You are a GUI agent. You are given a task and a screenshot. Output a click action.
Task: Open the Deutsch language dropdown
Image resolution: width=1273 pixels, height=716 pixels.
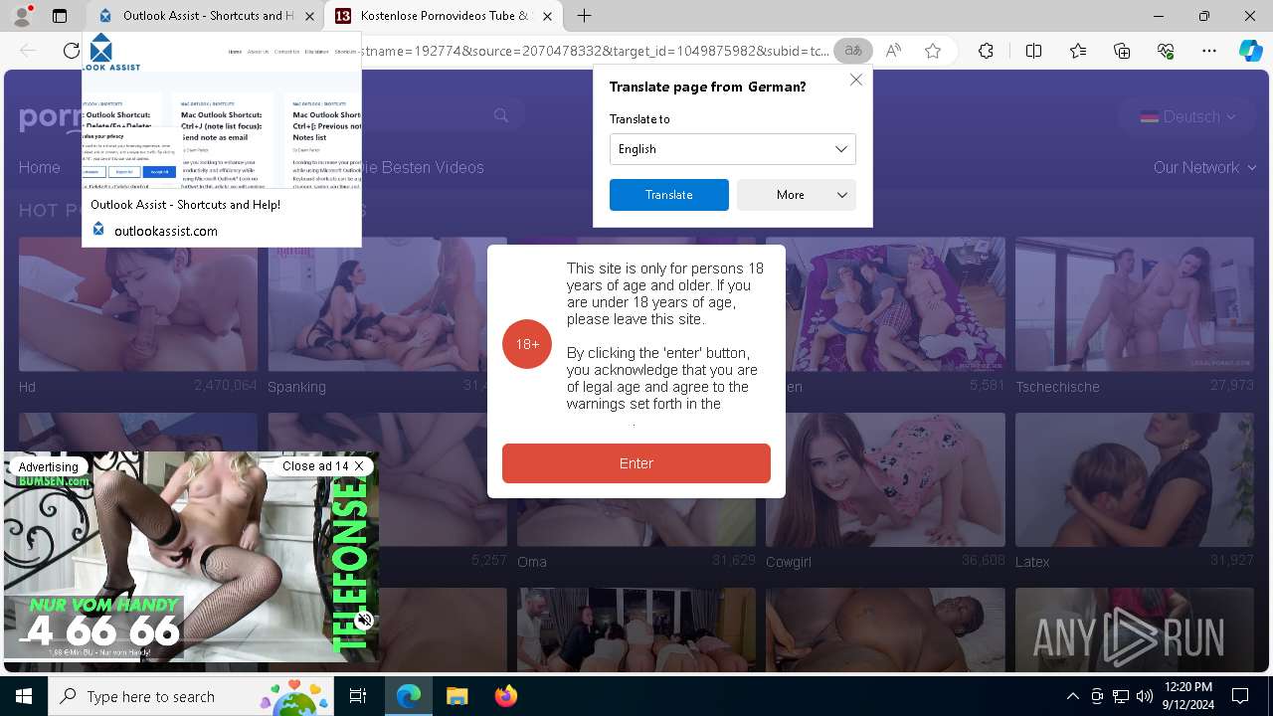(1187, 116)
